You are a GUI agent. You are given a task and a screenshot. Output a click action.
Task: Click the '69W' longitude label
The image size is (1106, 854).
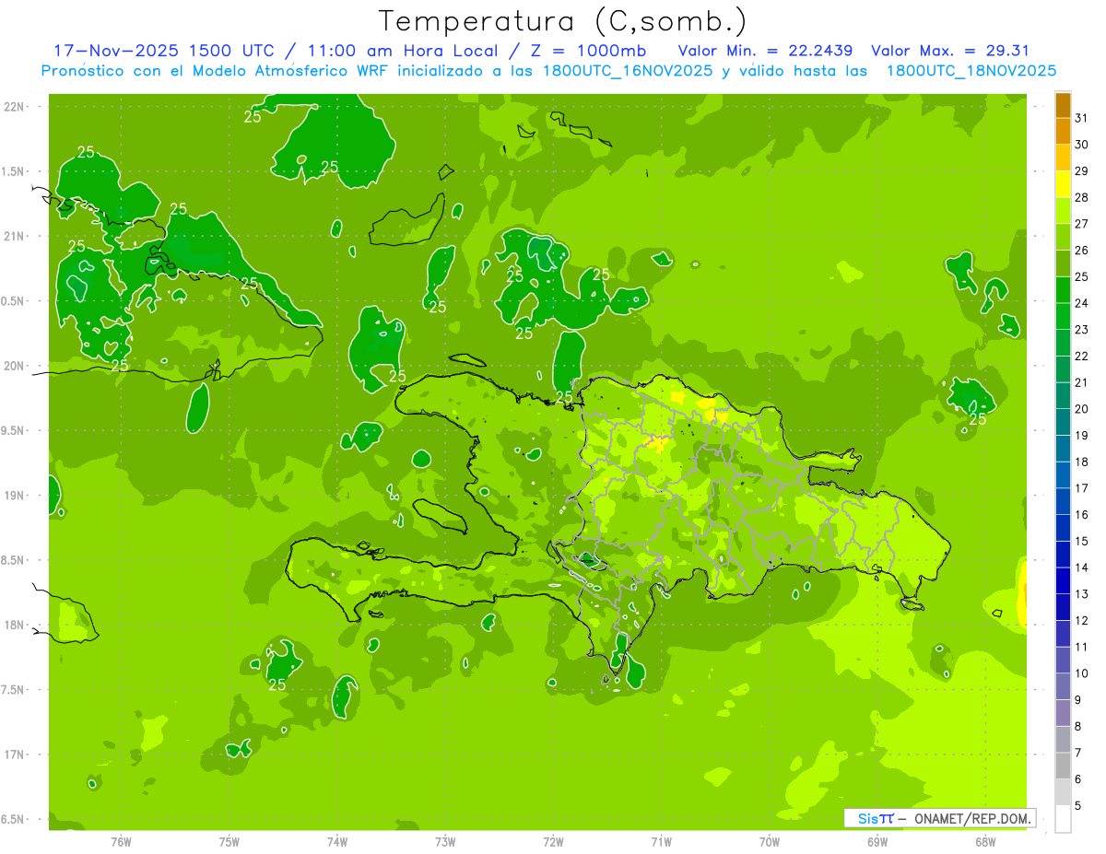(x=877, y=841)
